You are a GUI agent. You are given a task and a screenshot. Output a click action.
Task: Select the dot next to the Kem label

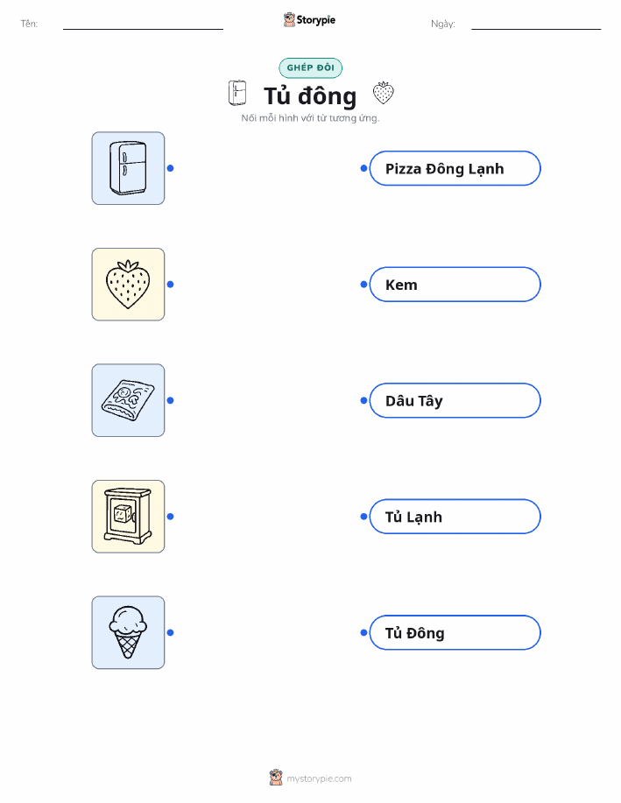(x=363, y=285)
